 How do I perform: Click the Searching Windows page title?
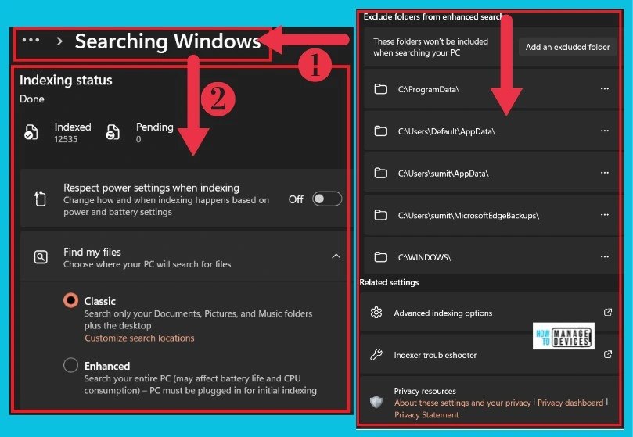pyautogui.click(x=168, y=41)
